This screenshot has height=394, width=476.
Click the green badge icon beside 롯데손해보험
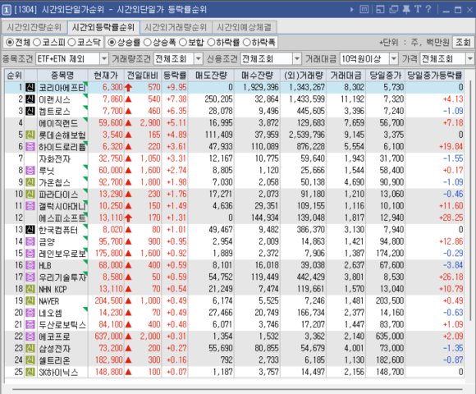pyautogui.click(x=30, y=135)
